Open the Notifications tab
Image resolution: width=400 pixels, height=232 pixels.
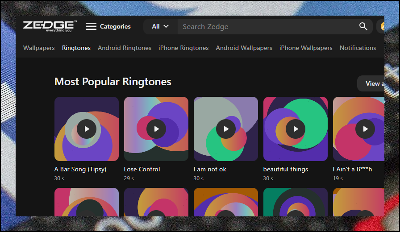(358, 48)
